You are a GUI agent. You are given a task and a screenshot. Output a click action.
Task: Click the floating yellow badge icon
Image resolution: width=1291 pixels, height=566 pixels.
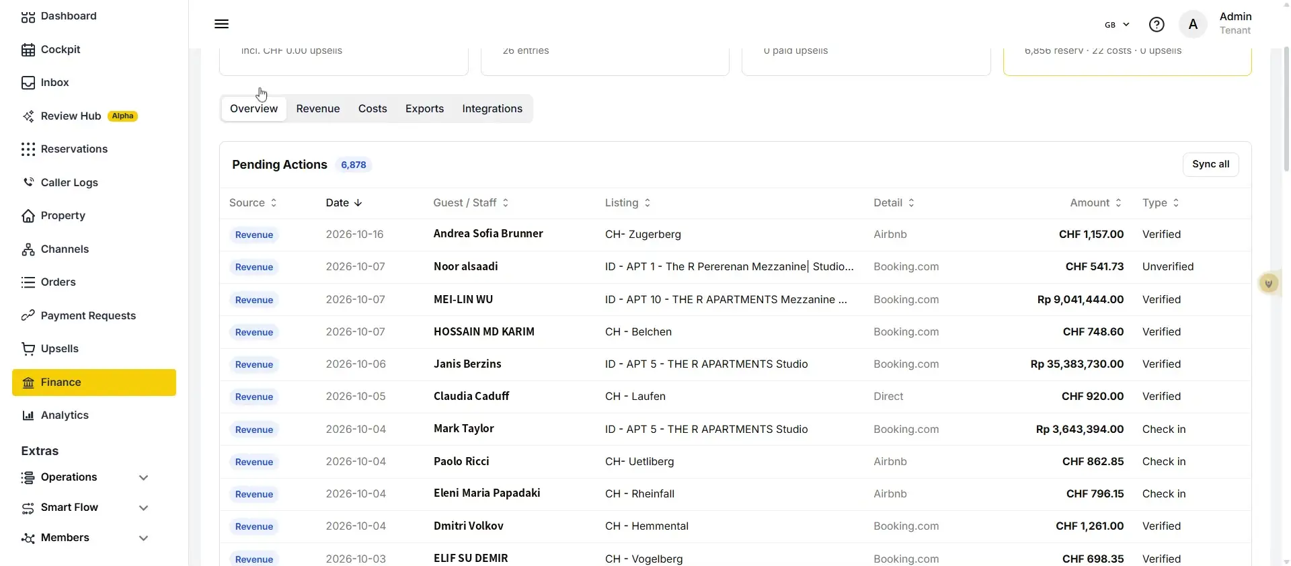[1269, 284]
